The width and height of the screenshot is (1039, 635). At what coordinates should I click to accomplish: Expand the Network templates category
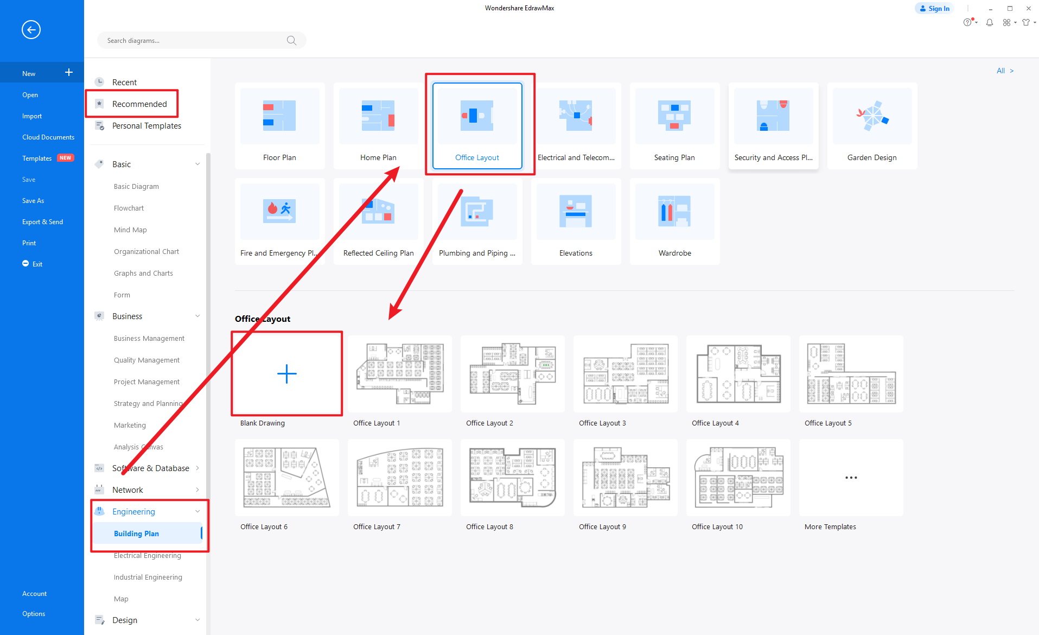coord(197,490)
